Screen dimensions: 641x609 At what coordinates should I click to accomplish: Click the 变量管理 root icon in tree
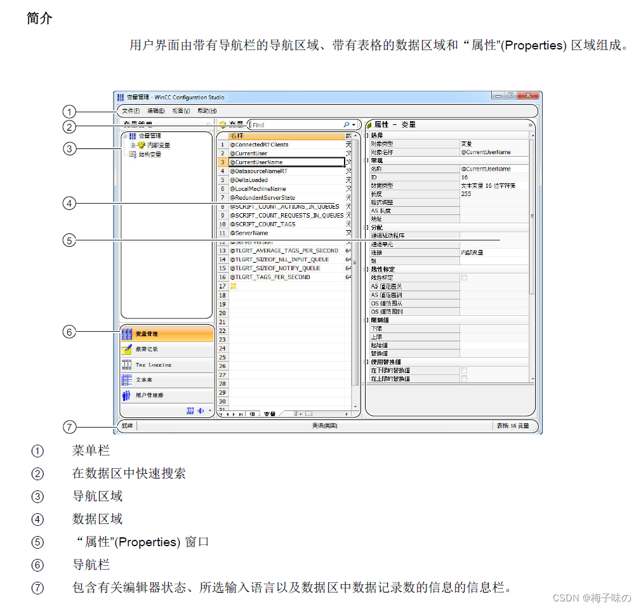tap(133, 136)
